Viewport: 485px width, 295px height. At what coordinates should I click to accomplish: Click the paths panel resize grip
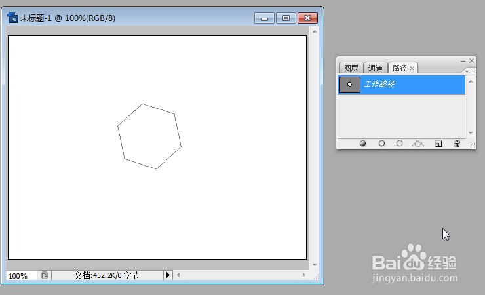[x=472, y=145]
